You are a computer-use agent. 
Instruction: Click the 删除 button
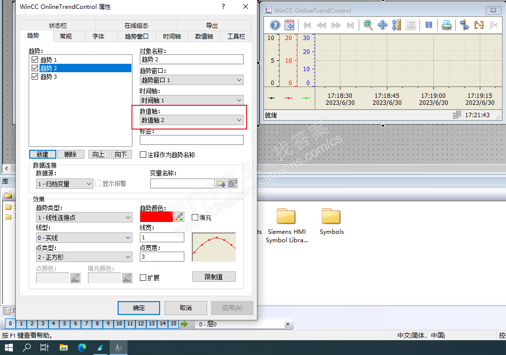pyautogui.click(x=70, y=154)
